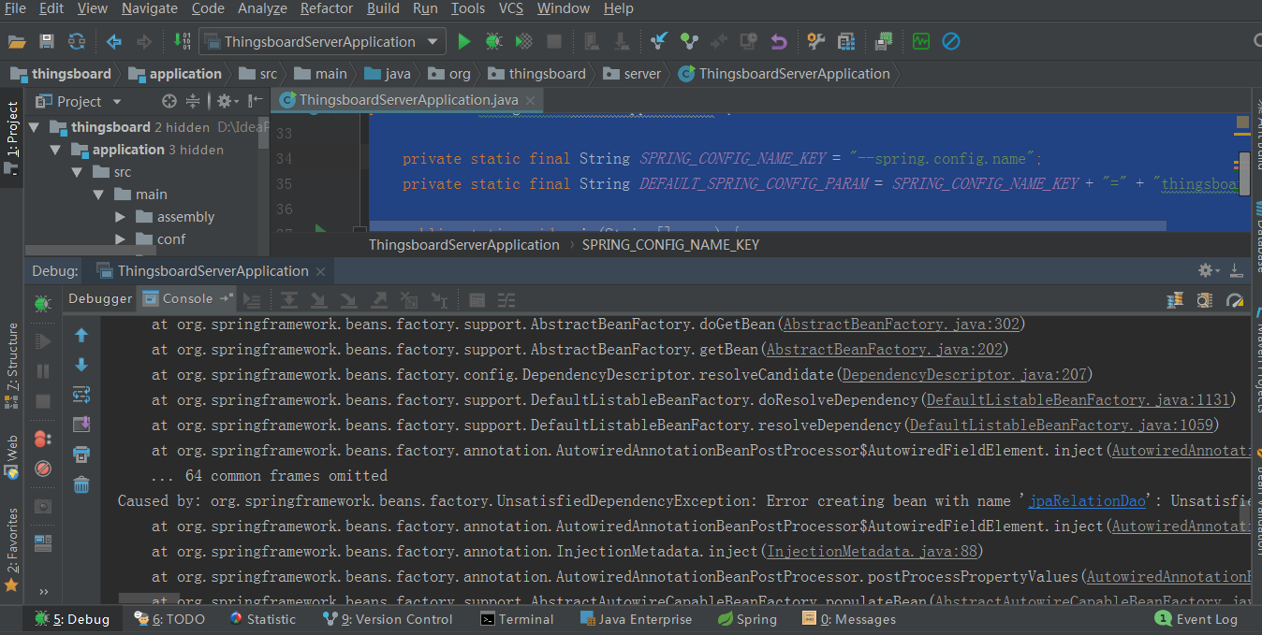Switch to the Debugger tab

pos(100,298)
